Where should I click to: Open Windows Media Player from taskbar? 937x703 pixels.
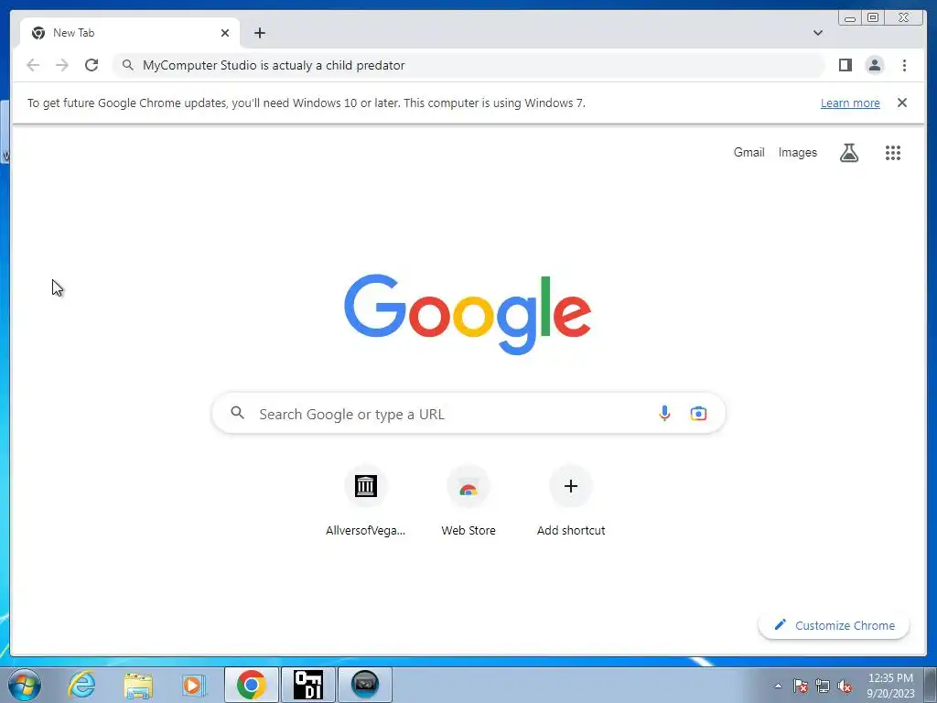193,685
